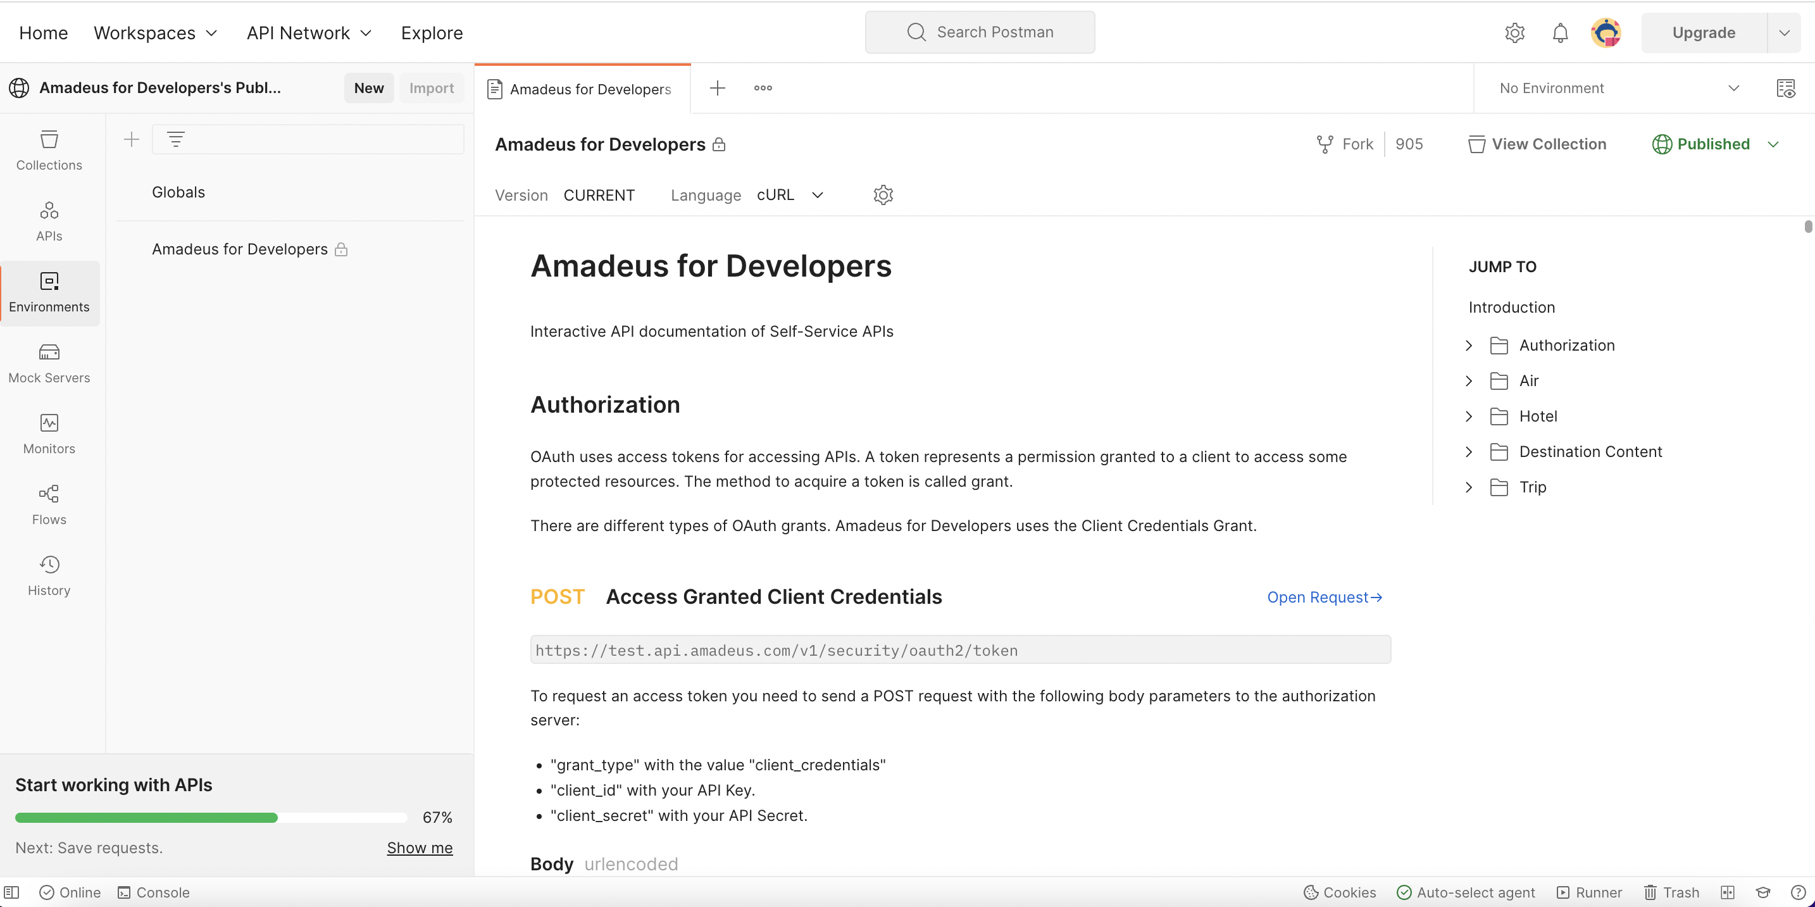Select the Environments sidebar icon
1815x907 pixels.
tap(49, 292)
